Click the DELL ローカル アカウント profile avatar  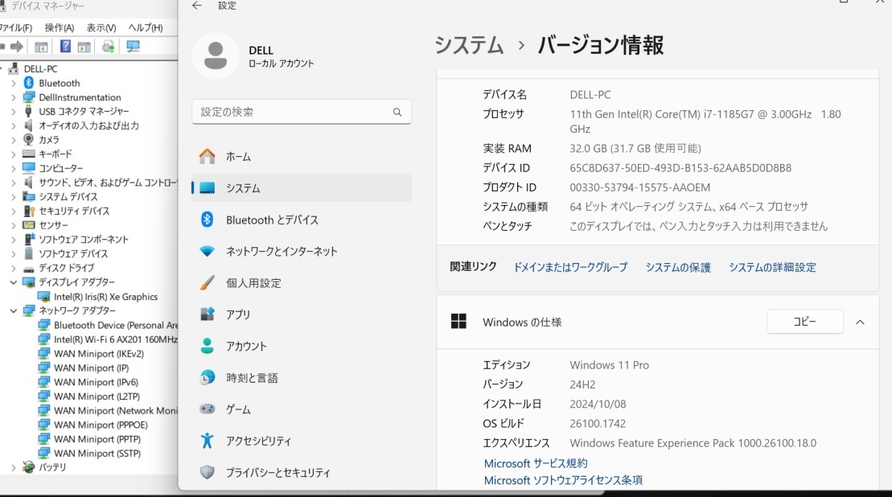[216, 55]
